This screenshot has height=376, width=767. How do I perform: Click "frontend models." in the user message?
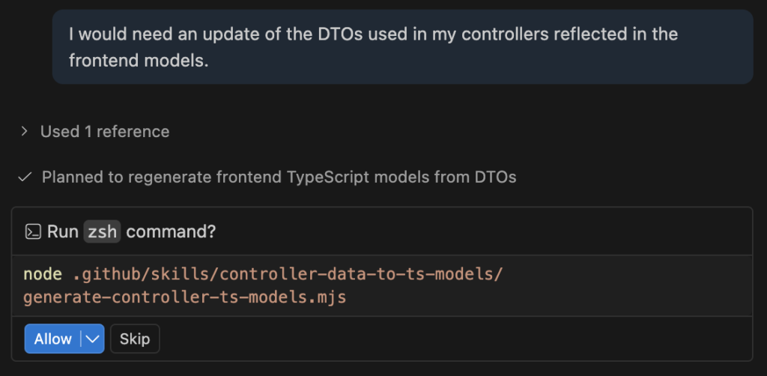coord(139,61)
